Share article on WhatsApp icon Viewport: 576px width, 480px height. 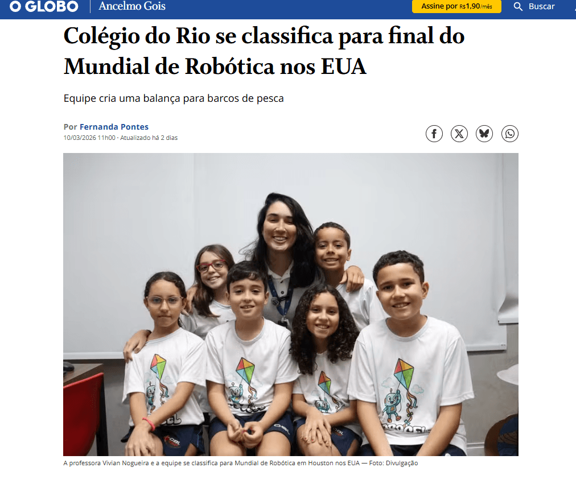click(510, 134)
